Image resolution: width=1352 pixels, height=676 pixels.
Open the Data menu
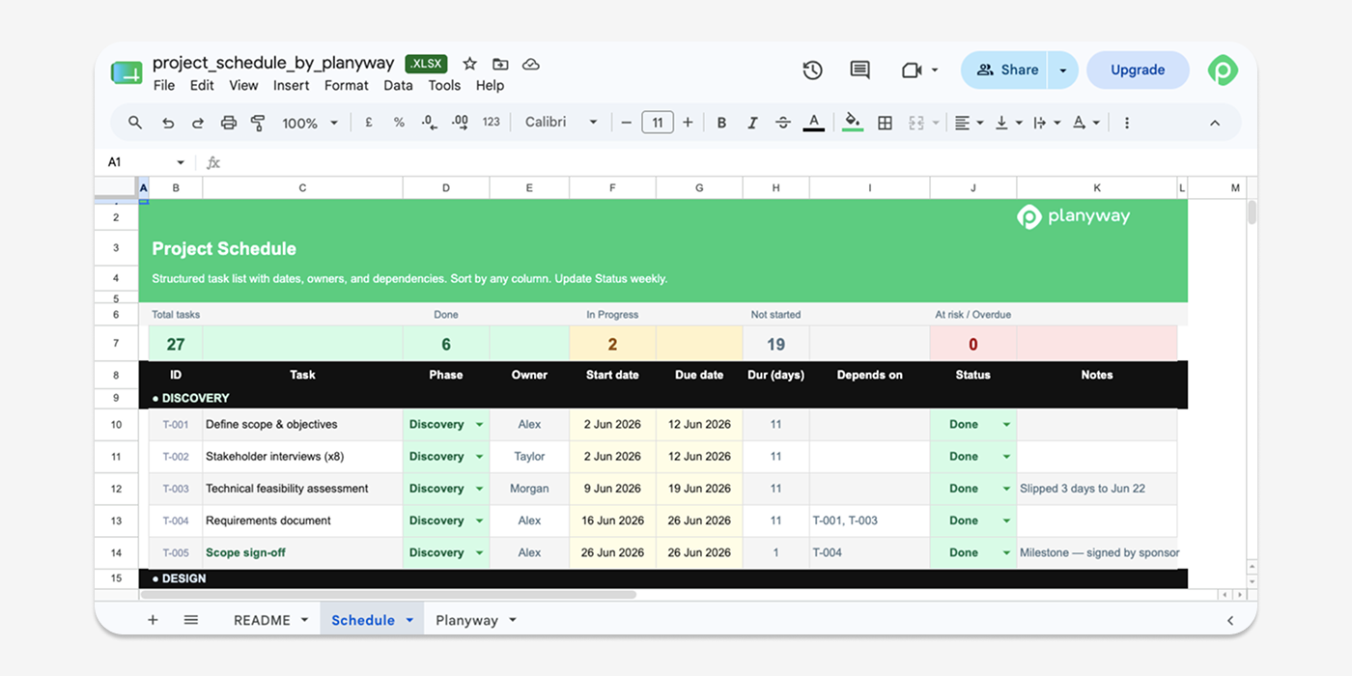click(398, 85)
